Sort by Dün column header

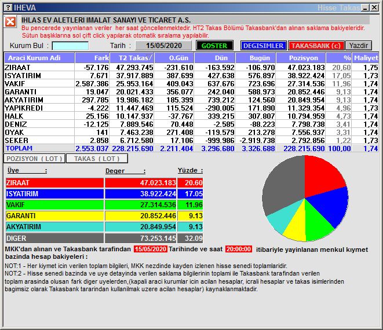pyautogui.click(x=215, y=58)
